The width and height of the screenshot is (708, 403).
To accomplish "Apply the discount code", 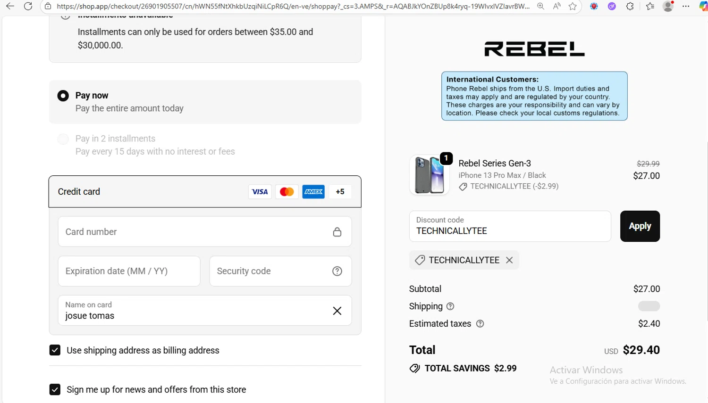I will tap(640, 226).
